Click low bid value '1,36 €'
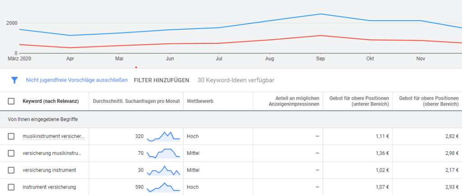Viewport: 462px width, 195px height. coord(383,153)
